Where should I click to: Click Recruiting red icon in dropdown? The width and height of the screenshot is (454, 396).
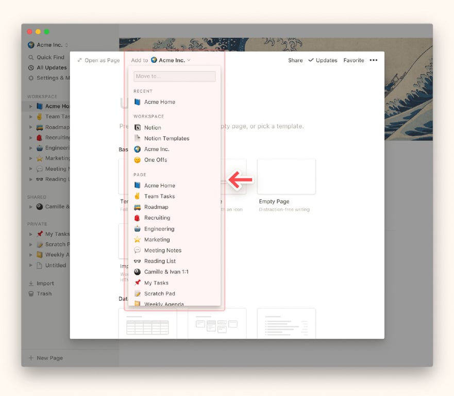(x=137, y=218)
